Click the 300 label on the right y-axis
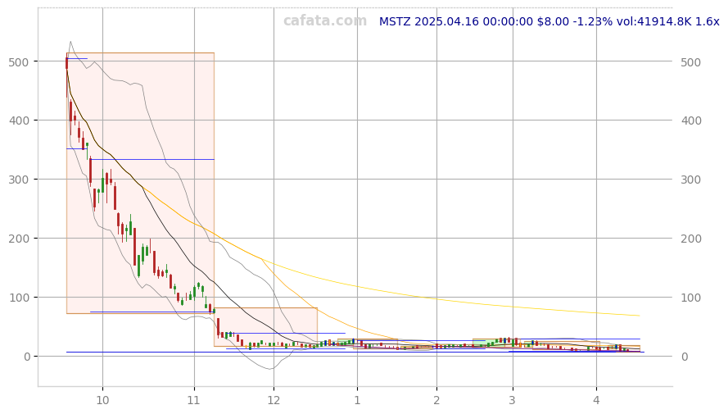The image size is (728, 414). tap(691, 180)
